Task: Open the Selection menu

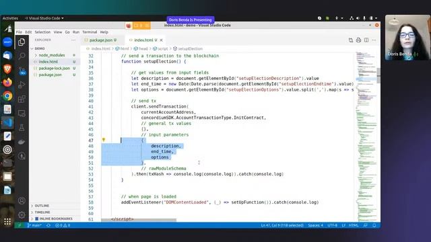Action: click(42, 32)
